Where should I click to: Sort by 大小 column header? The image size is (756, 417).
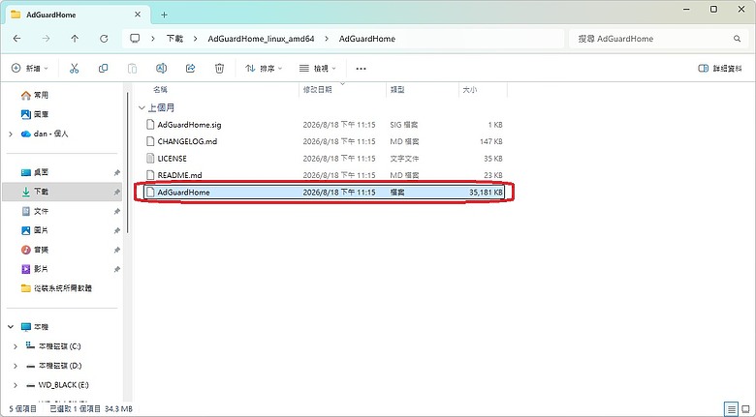coord(470,90)
